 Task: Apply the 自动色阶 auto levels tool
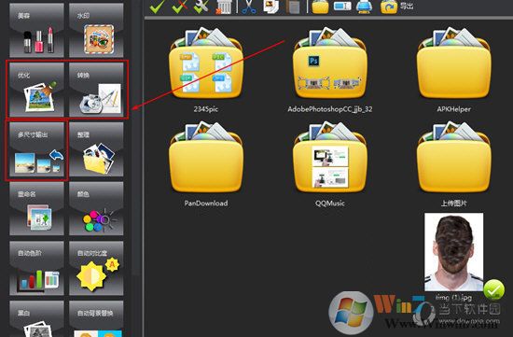coord(36,268)
